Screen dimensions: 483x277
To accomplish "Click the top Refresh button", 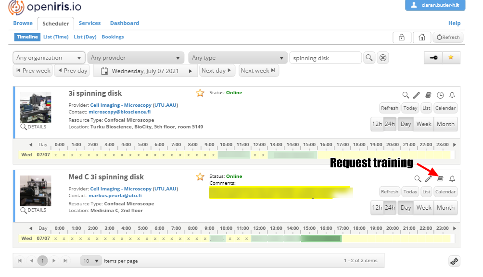I will (448, 37).
